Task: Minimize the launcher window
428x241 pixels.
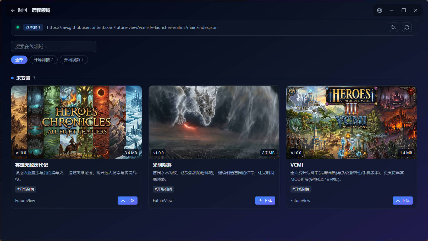Action: point(392,10)
